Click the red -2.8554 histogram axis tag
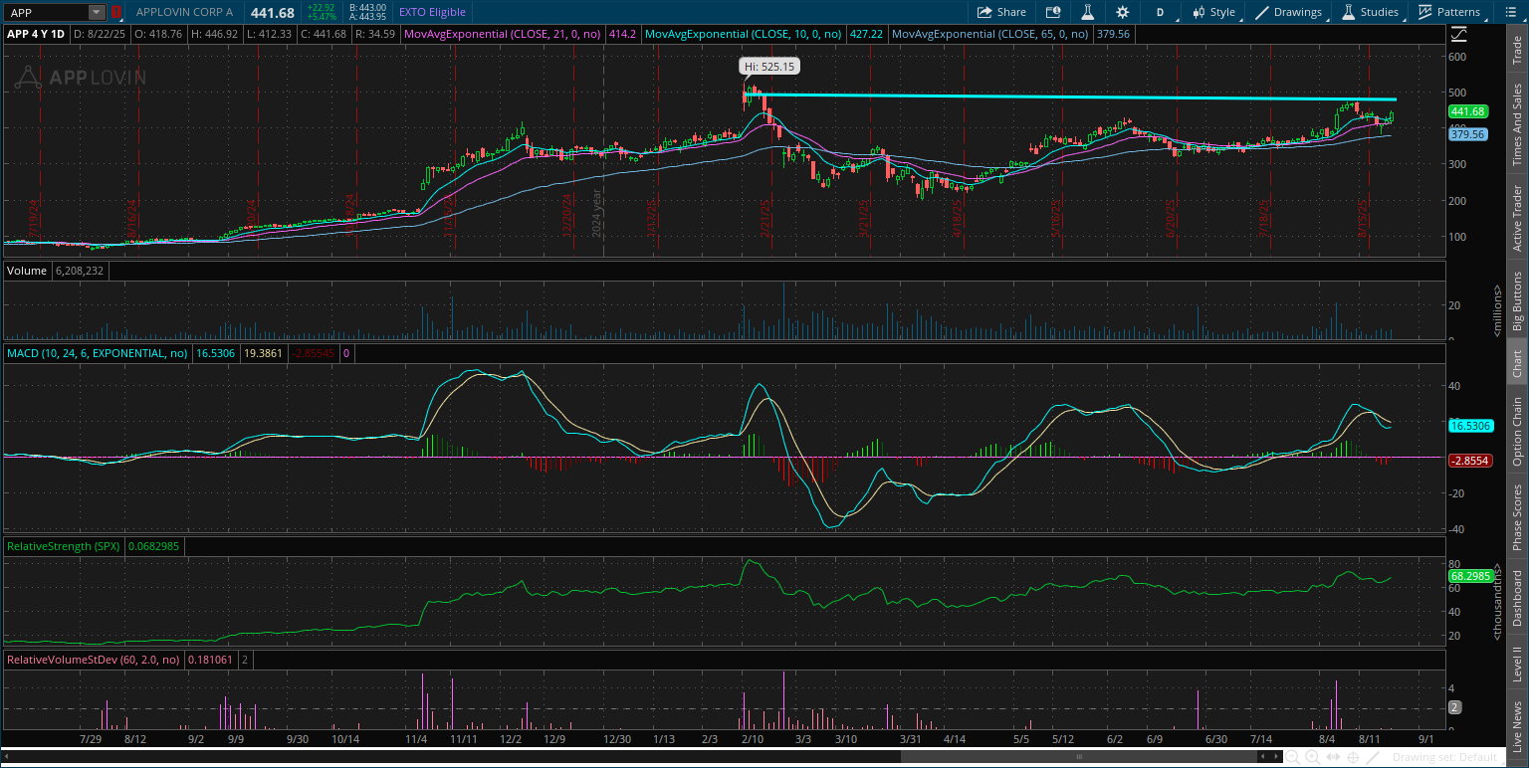Image resolution: width=1529 pixels, height=768 pixels. 1468,461
